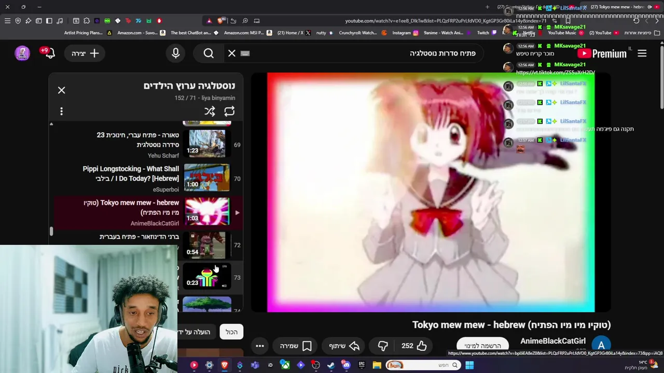664x373 pixels.
Task: Click the search magnifier button
Action: pyautogui.click(x=209, y=53)
